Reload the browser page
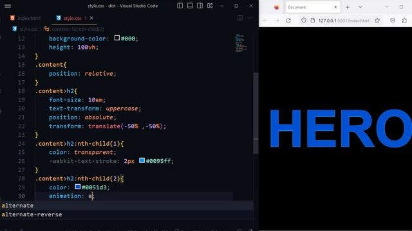412x231 pixels. 288,21
